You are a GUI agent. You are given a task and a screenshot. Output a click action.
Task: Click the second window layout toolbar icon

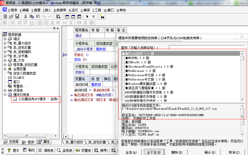[73, 16]
